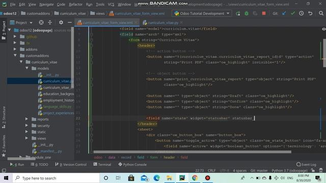Locate current file in Project tree
Screen dimensions: 326x183
point(41,22)
